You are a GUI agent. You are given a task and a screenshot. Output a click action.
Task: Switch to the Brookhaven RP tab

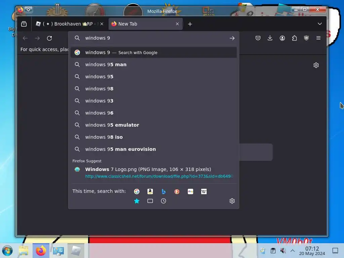tap(70, 24)
